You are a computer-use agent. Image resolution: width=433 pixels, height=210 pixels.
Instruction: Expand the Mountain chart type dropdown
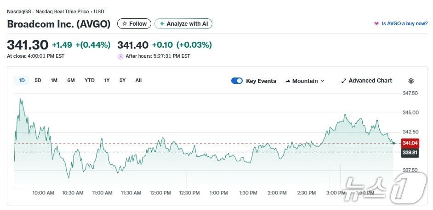[x=322, y=81]
